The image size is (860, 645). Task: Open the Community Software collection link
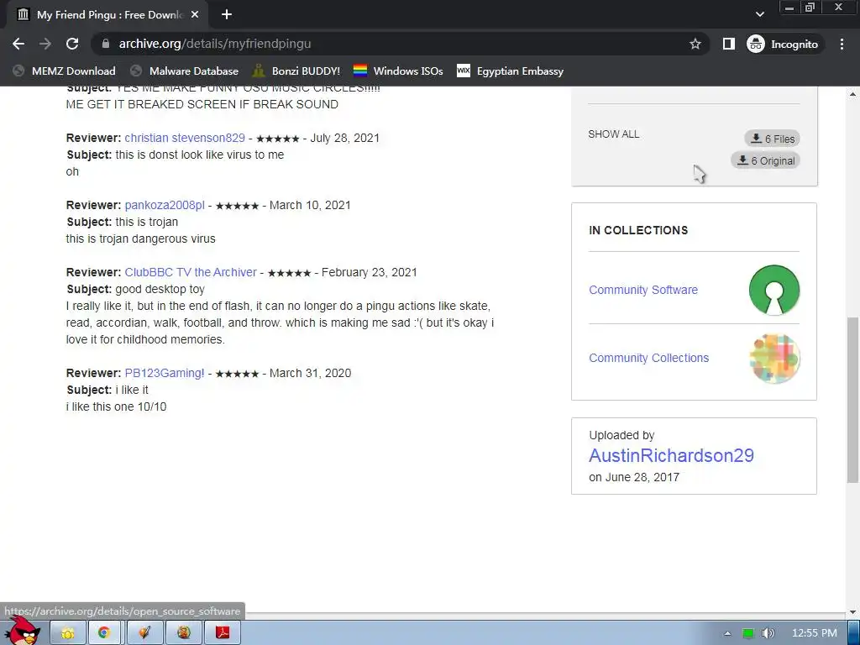coord(643,290)
